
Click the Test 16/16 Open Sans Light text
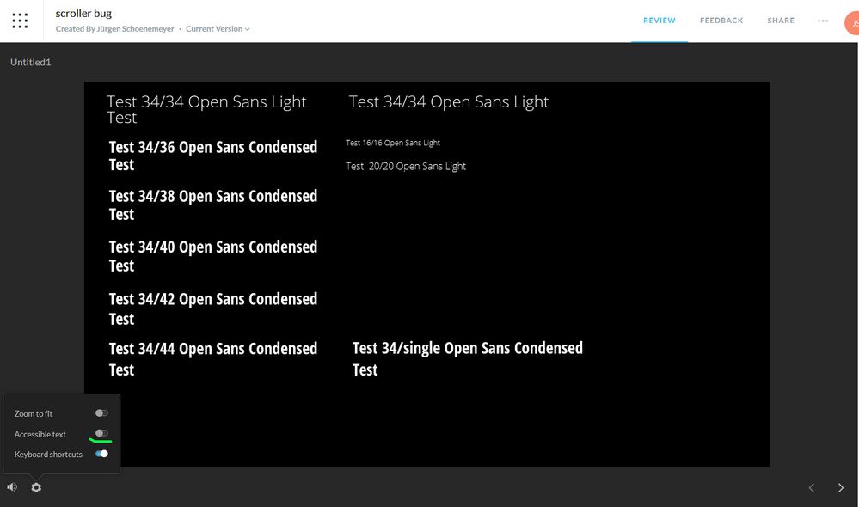[x=393, y=143]
